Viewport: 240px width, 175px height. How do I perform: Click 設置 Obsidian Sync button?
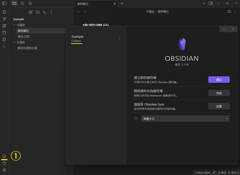[x=219, y=106]
